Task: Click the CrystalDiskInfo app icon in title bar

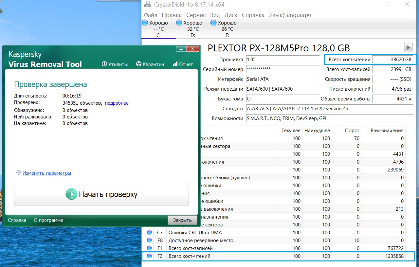Action: 148,5
